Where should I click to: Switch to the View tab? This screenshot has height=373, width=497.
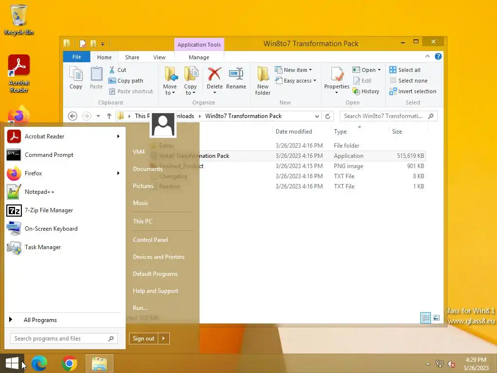point(159,57)
